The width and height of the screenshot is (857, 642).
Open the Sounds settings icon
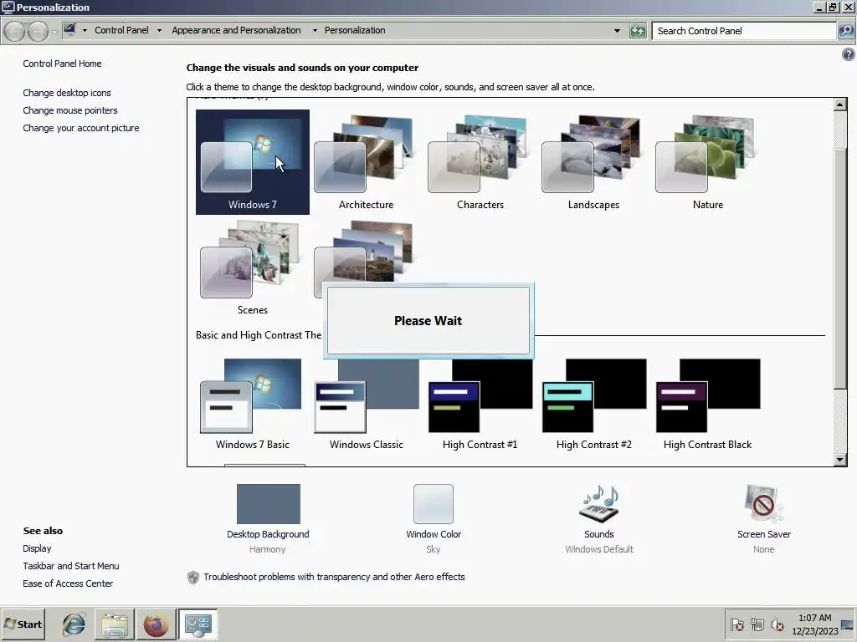pyautogui.click(x=599, y=503)
